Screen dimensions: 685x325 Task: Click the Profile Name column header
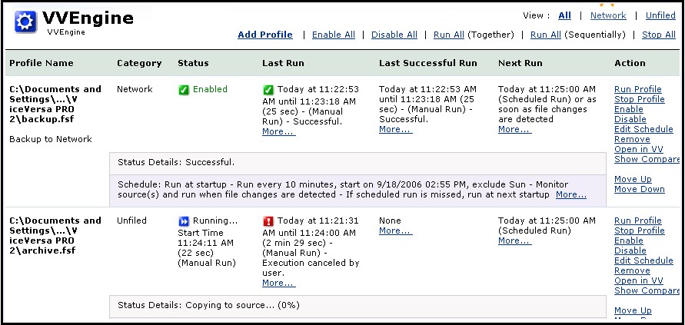coord(42,63)
